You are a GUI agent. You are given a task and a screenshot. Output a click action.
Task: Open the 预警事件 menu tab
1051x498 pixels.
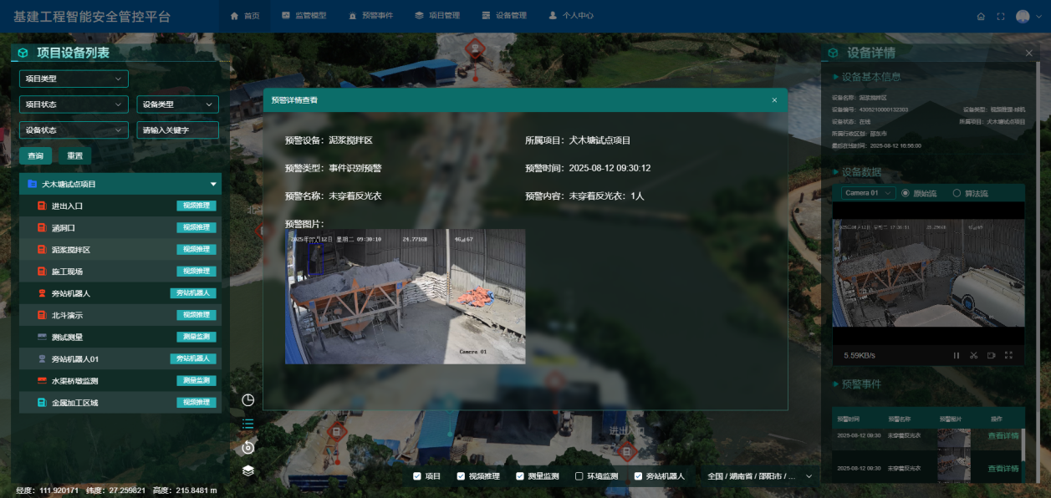(x=370, y=16)
